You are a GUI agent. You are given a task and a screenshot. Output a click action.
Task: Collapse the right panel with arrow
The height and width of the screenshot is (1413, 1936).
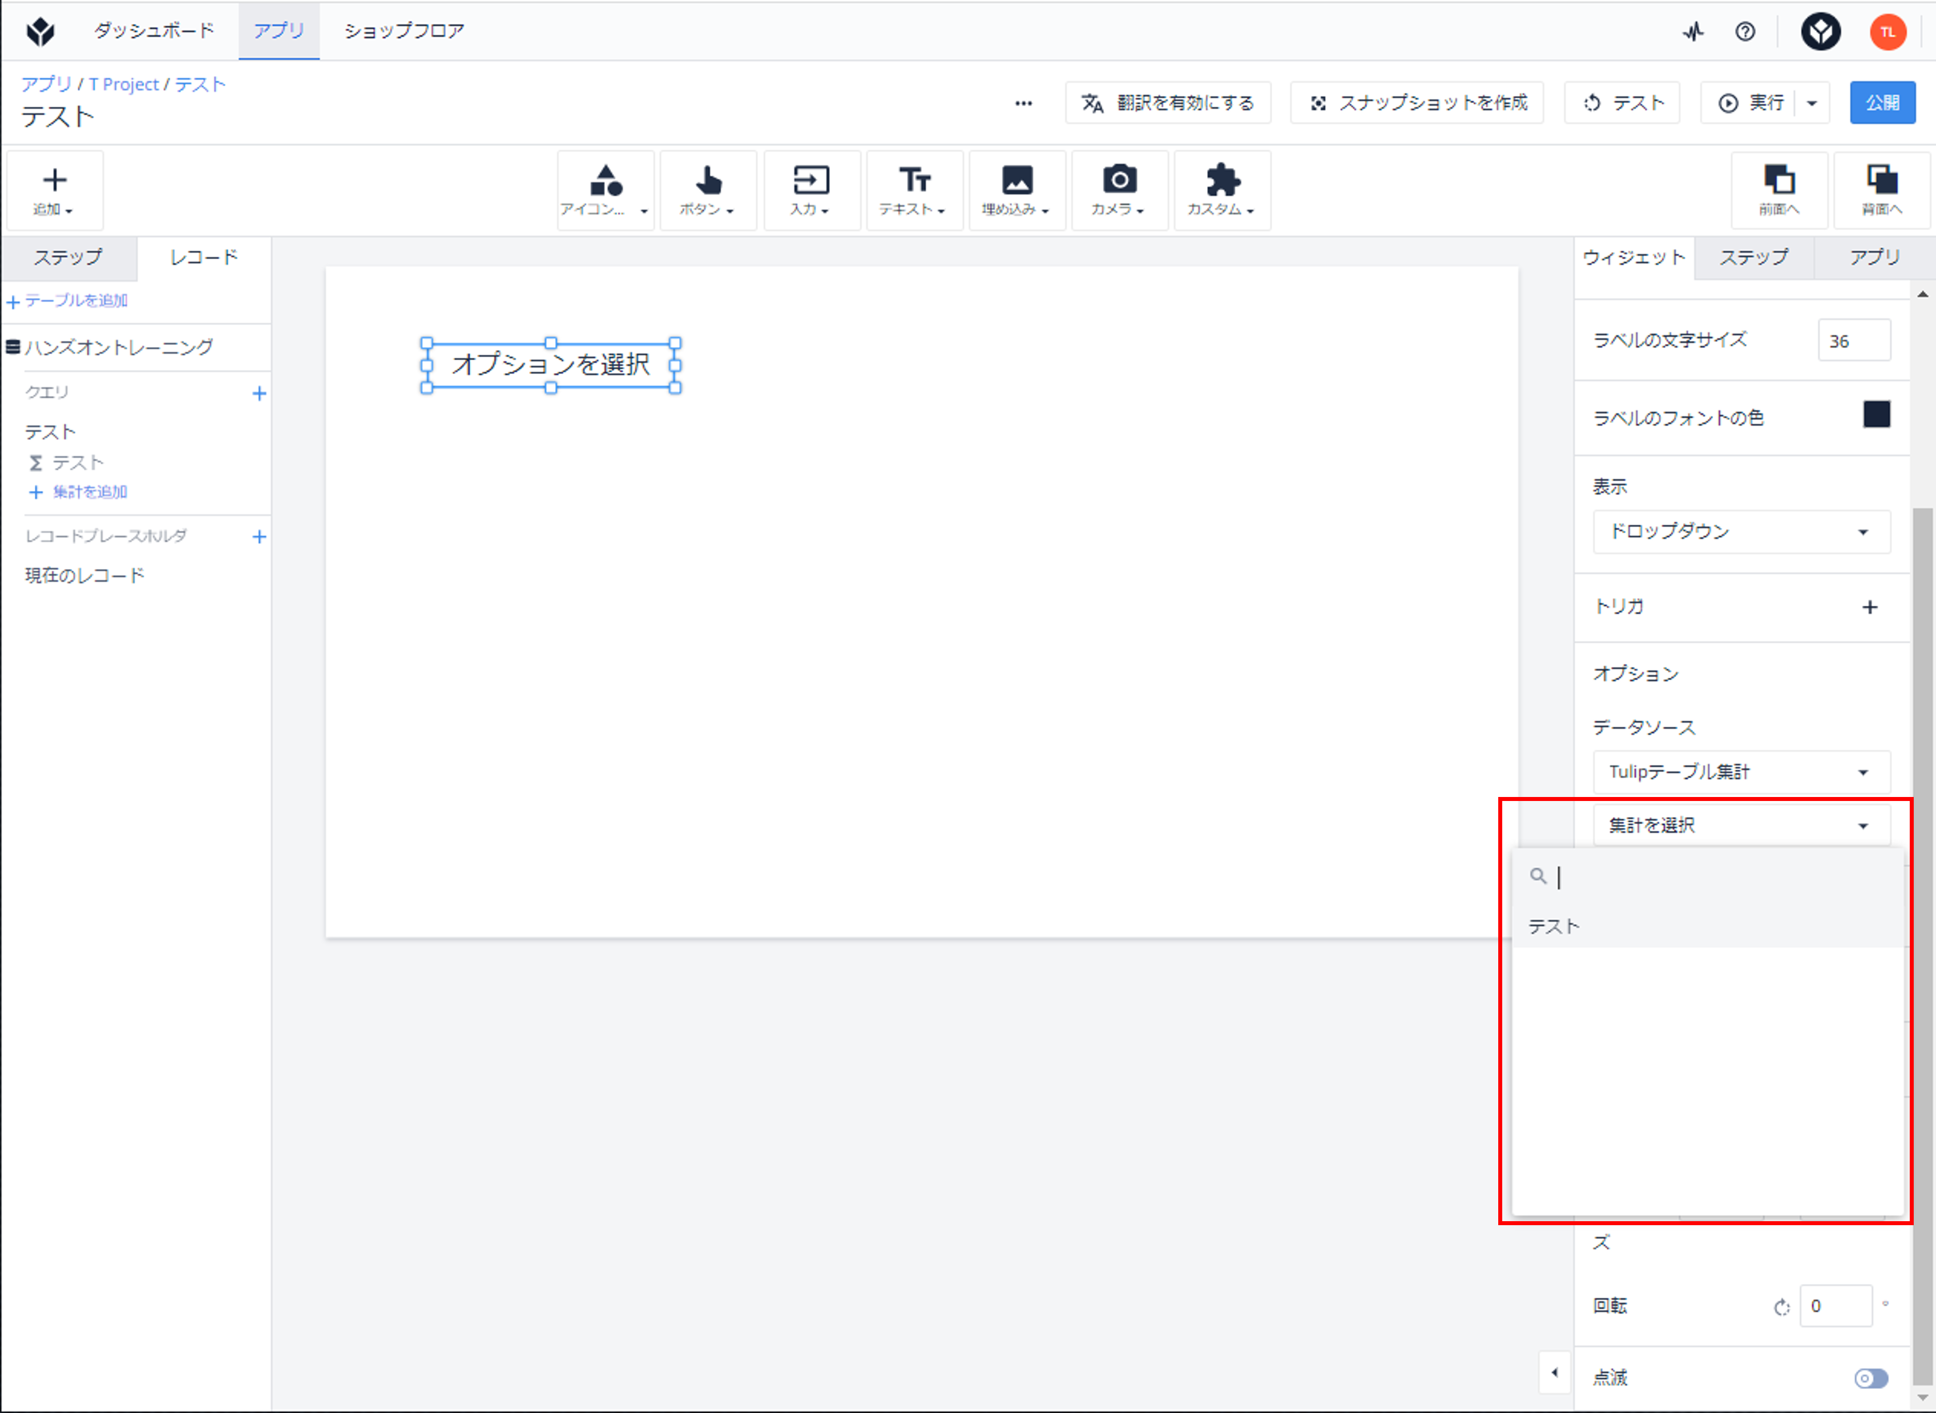pyautogui.click(x=1554, y=1373)
